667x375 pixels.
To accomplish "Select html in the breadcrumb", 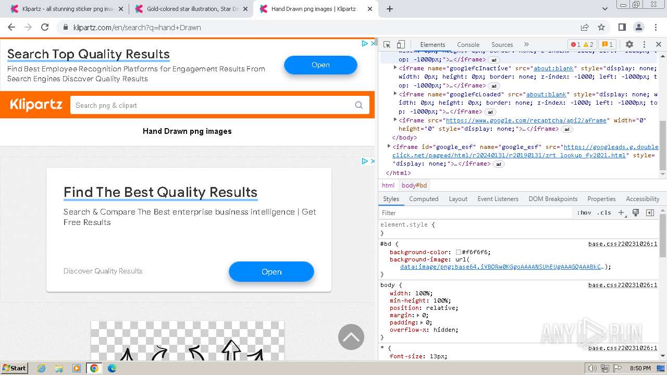I will pos(388,185).
